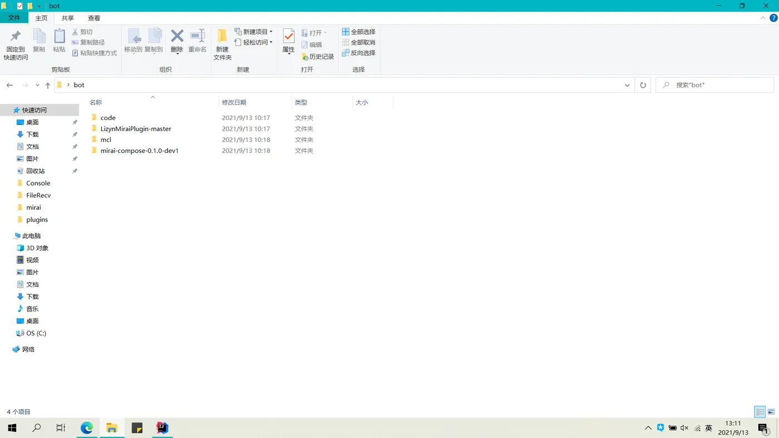Open the address bar history dropdown
The height and width of the screenshot is (438, 779).
click(627, 85)
